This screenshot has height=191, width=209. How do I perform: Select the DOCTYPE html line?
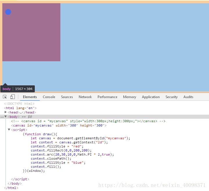19,104
